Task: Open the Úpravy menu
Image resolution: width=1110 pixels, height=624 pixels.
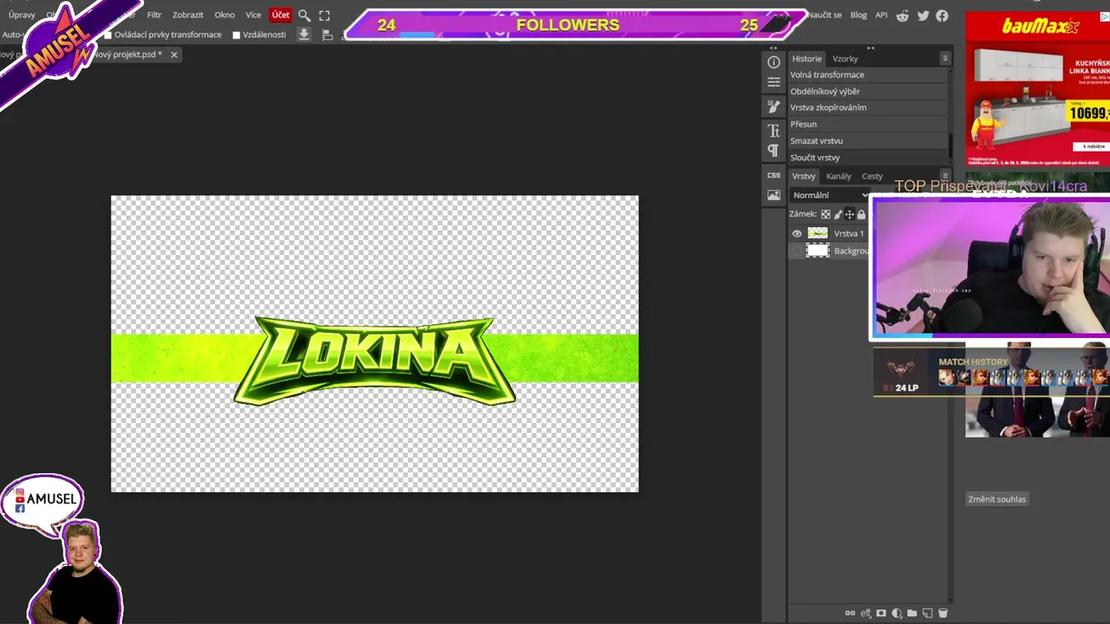Action: click(22, 15)
